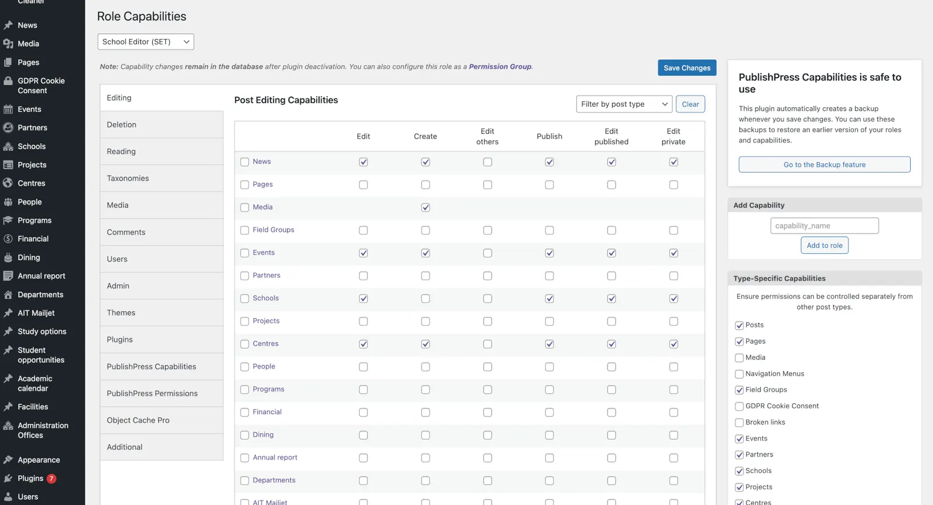Viewport: 933px width, 505px height.
Task: Click the Student opportunities pin icon
Action: point(8,350)
